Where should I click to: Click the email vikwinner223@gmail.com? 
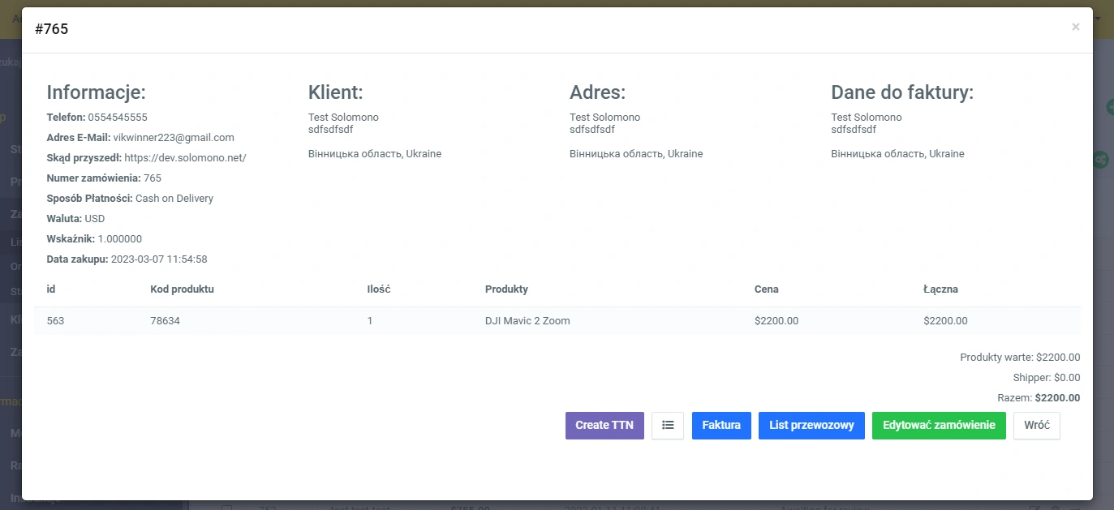coord(174,138)
